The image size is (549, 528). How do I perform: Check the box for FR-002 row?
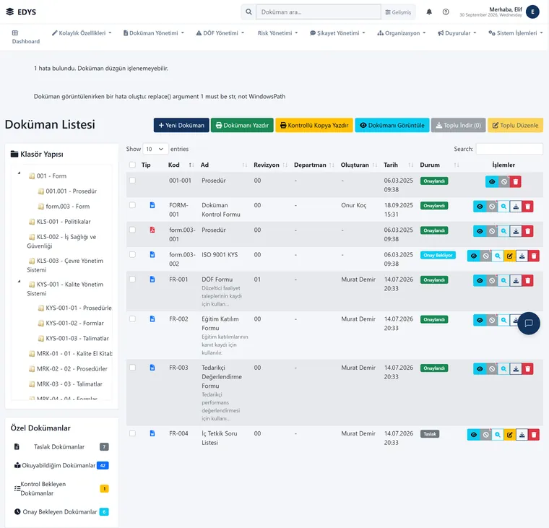click(132, 319)
